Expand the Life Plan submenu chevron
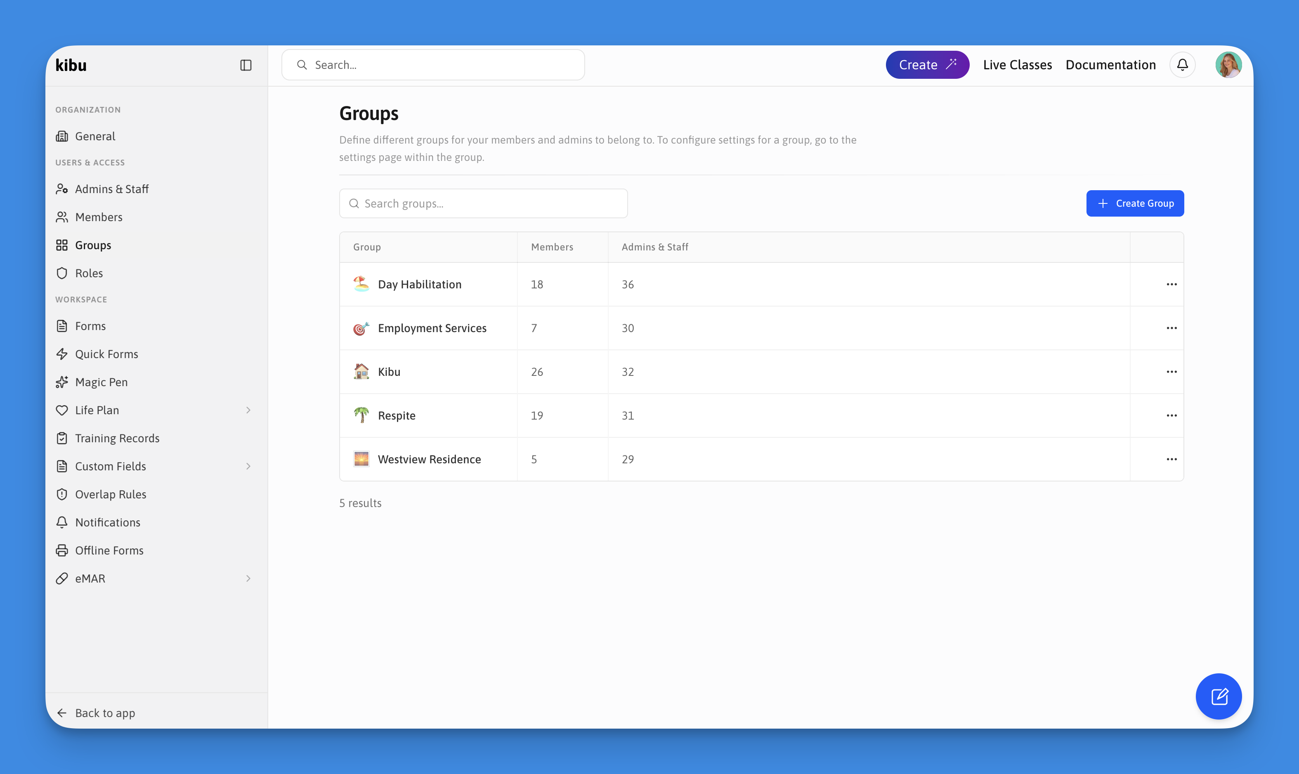Screen dimensions: 1299x774 pyautogui.click(x=248, y=411)
